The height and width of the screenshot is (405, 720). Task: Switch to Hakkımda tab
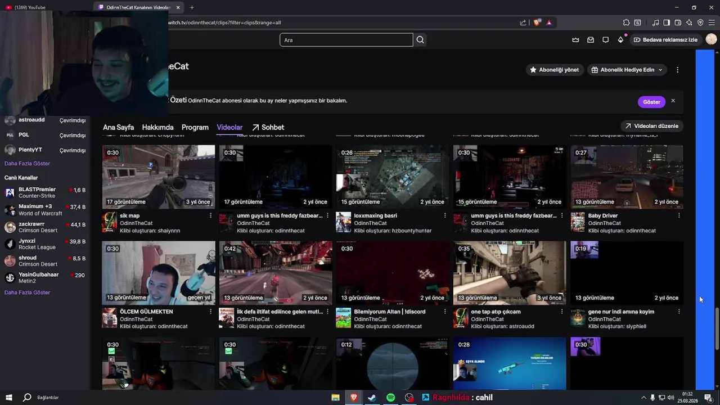[x=157, y=127]
